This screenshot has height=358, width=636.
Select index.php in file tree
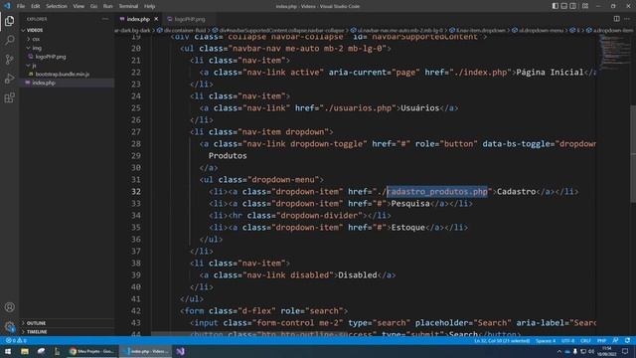point(44,83)
